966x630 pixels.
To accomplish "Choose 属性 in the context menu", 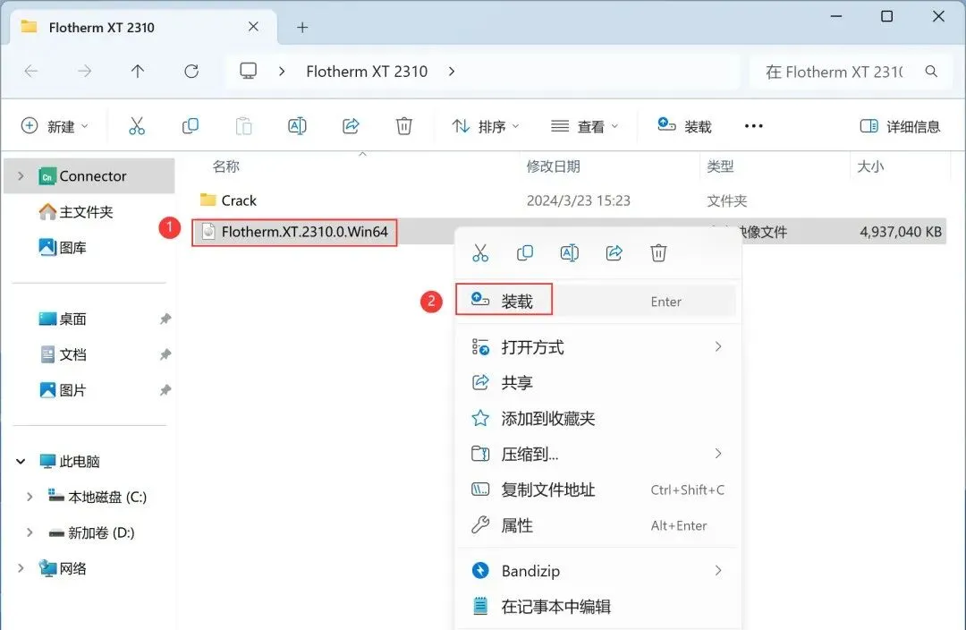I will (x=596, y=526).
